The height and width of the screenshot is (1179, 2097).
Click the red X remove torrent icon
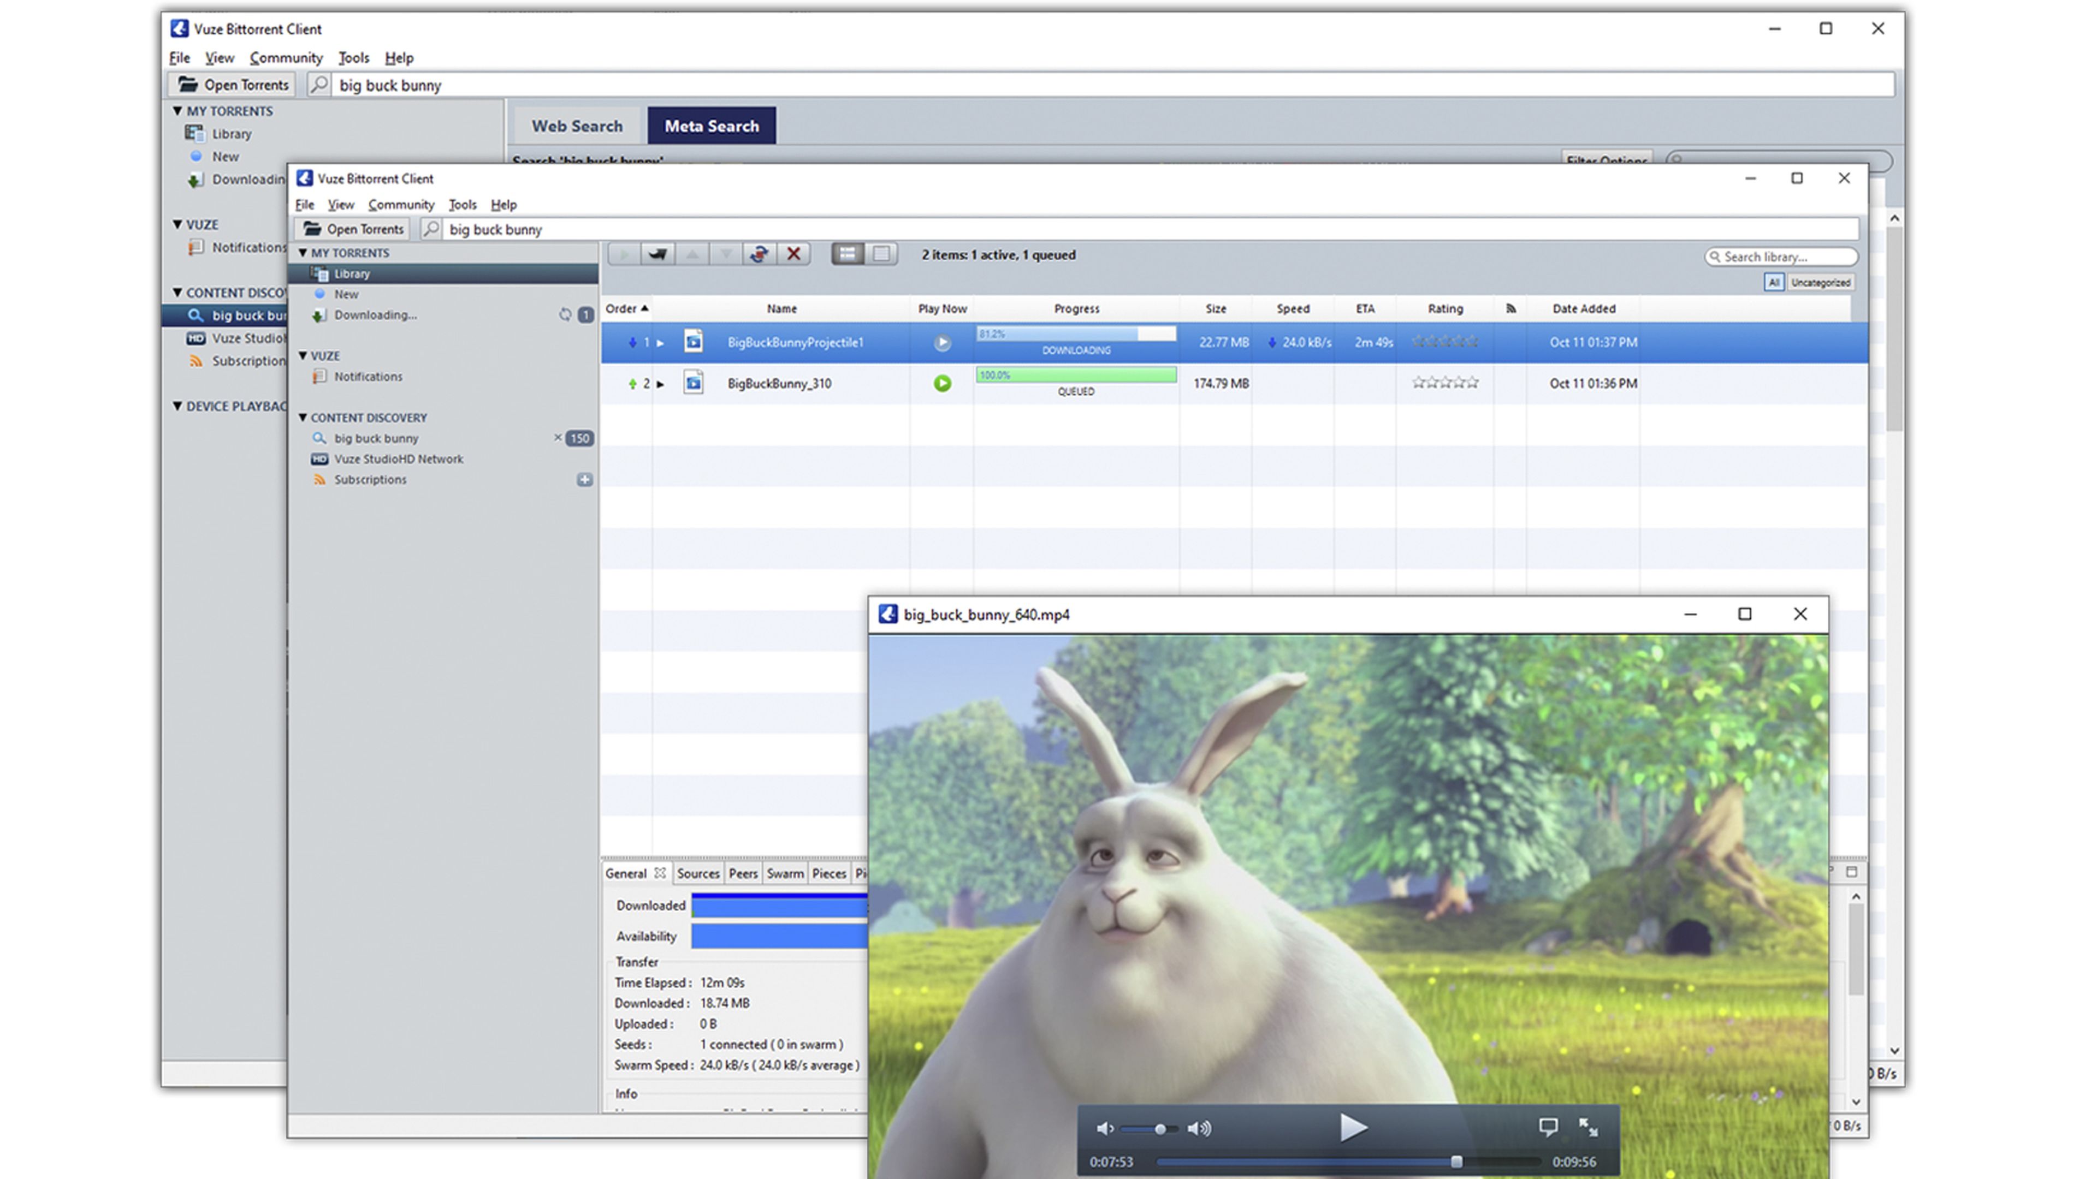click(x=793, y=255)
